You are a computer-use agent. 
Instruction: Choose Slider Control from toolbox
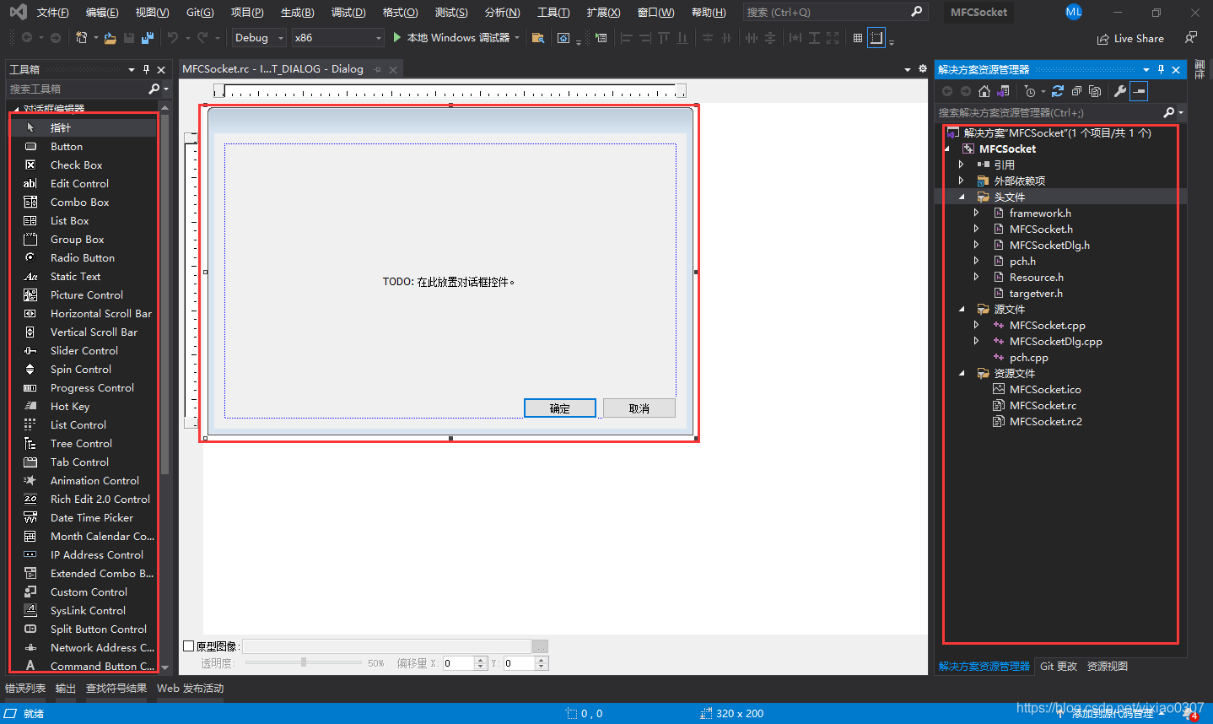(83, 350)
